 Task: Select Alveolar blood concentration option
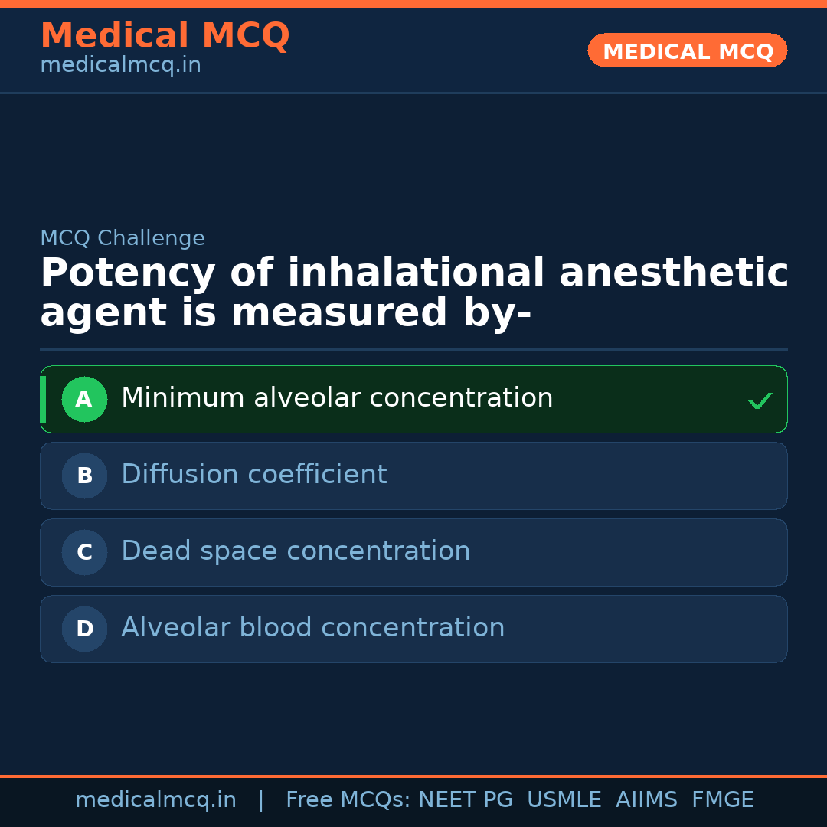pos(312,628)
